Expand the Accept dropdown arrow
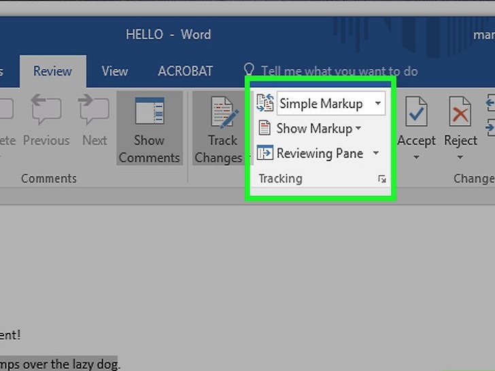 (x=416, y=157)
